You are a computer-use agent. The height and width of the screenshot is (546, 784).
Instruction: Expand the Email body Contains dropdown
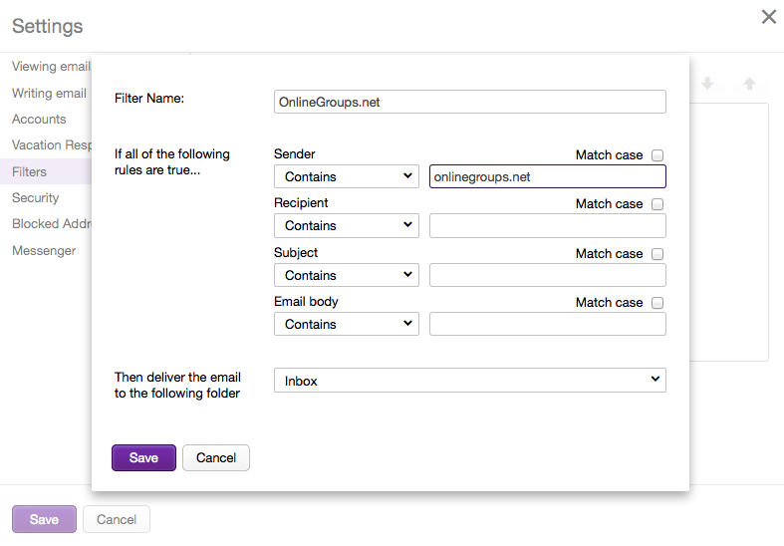[346, 324]
